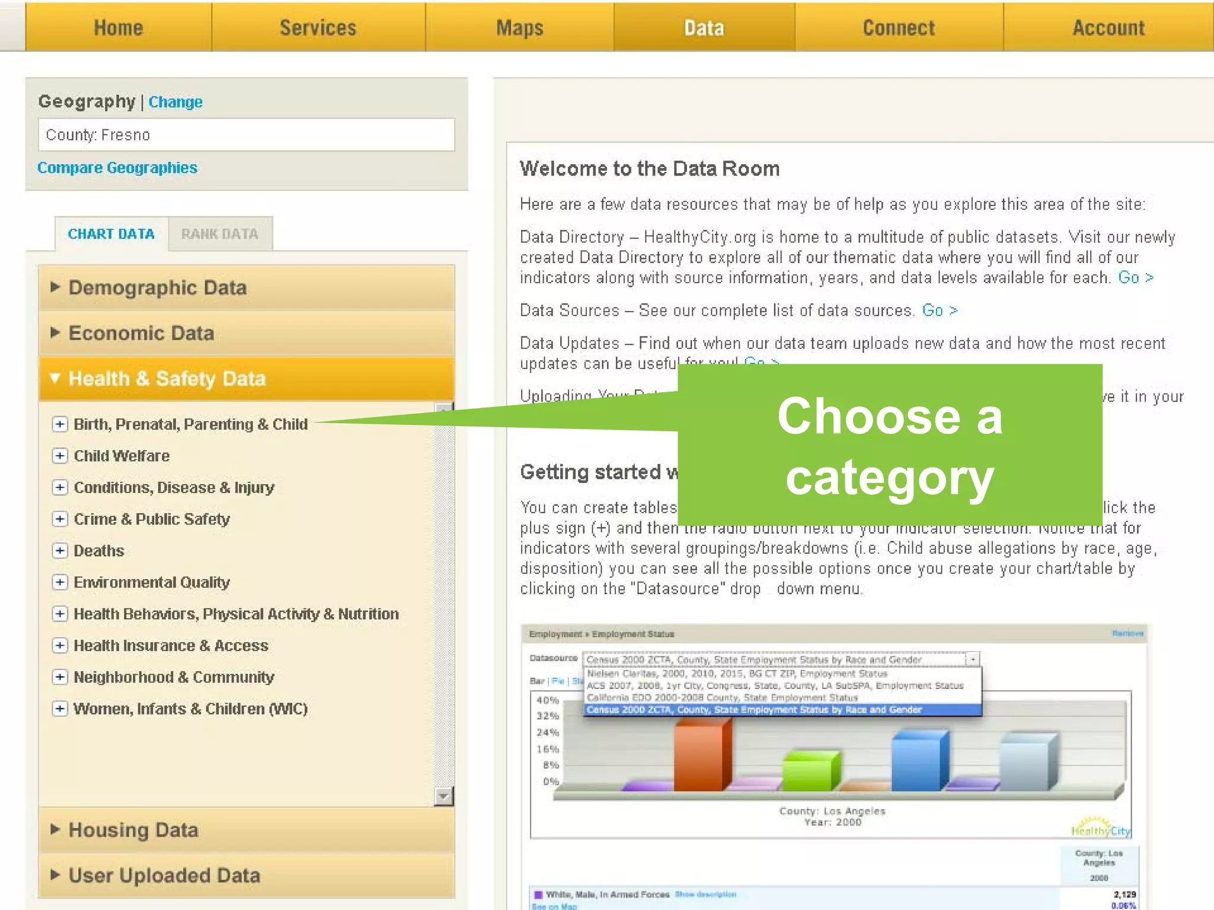Click the California EDD 2000-2008 datasource option

pyautogui.click(x=722, y=697)
